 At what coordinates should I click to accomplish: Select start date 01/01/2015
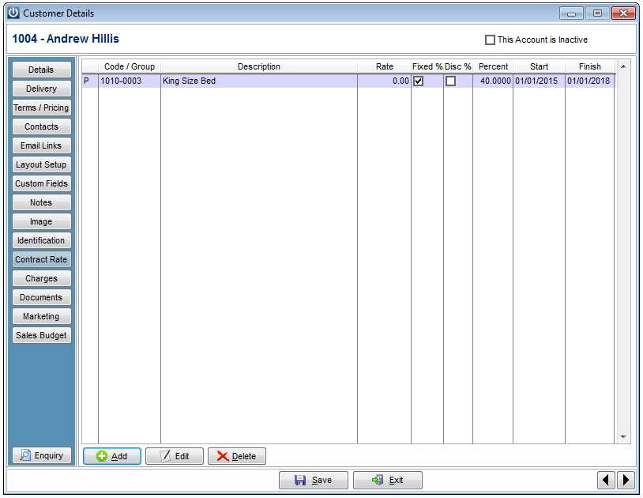[x=539, y=81]
